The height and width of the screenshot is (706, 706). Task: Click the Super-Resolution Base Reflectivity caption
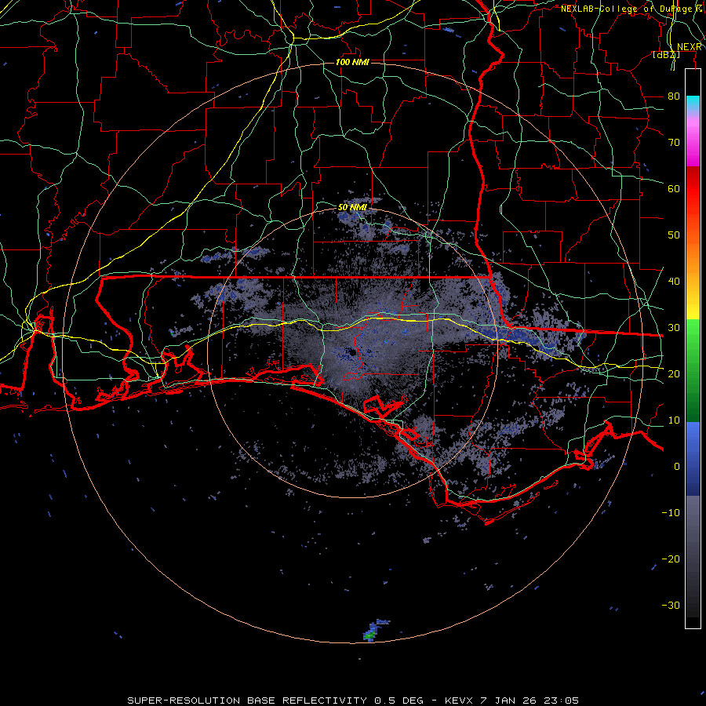coord(352,701)
